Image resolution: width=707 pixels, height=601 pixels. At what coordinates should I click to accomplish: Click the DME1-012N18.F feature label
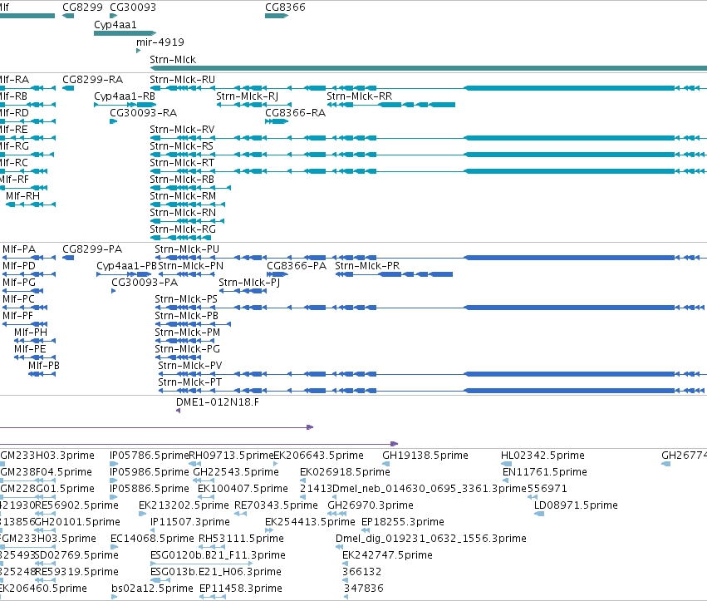click(x=218, y=402)
